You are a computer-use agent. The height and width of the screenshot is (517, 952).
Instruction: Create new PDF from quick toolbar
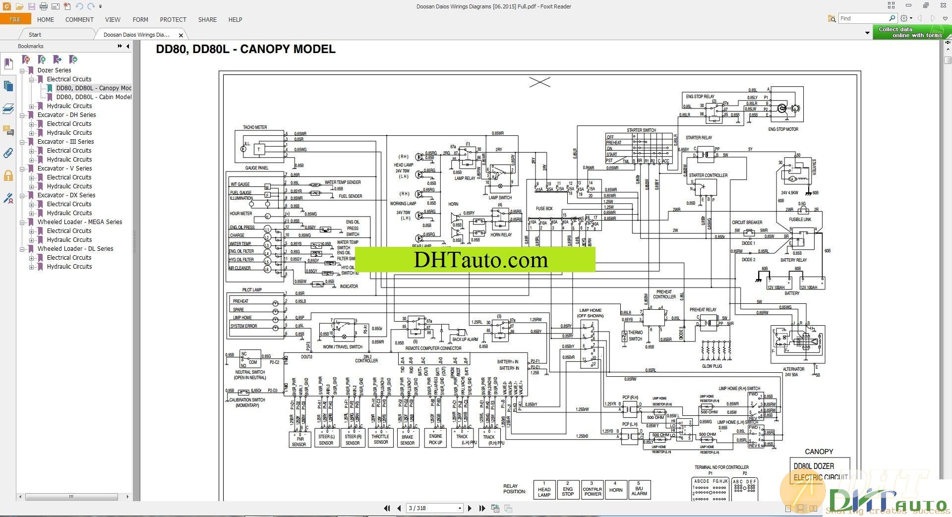[x=67, y=6]
